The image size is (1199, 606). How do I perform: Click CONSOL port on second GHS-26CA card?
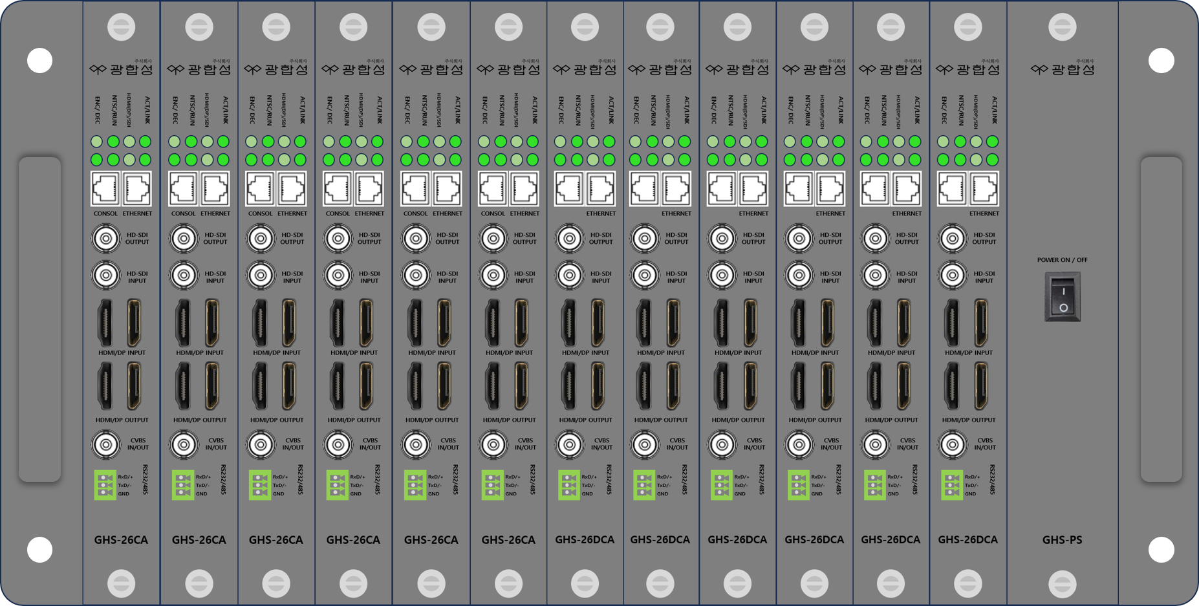pos(183,189)
